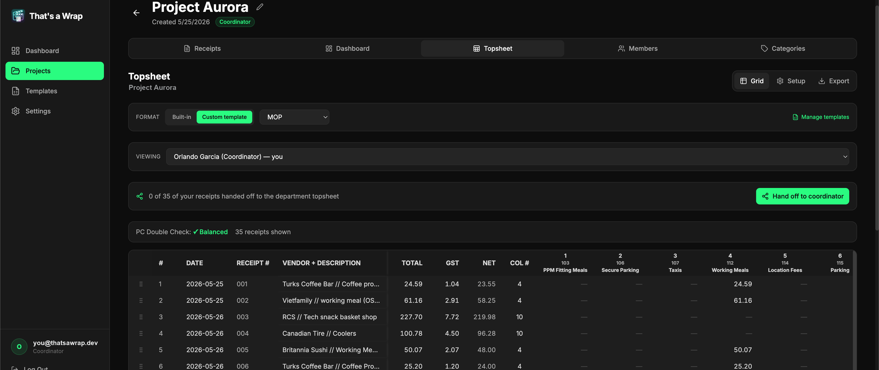Grab the drag handle of receipt row 3
The image size is (879, 370).
click(141, 317)
